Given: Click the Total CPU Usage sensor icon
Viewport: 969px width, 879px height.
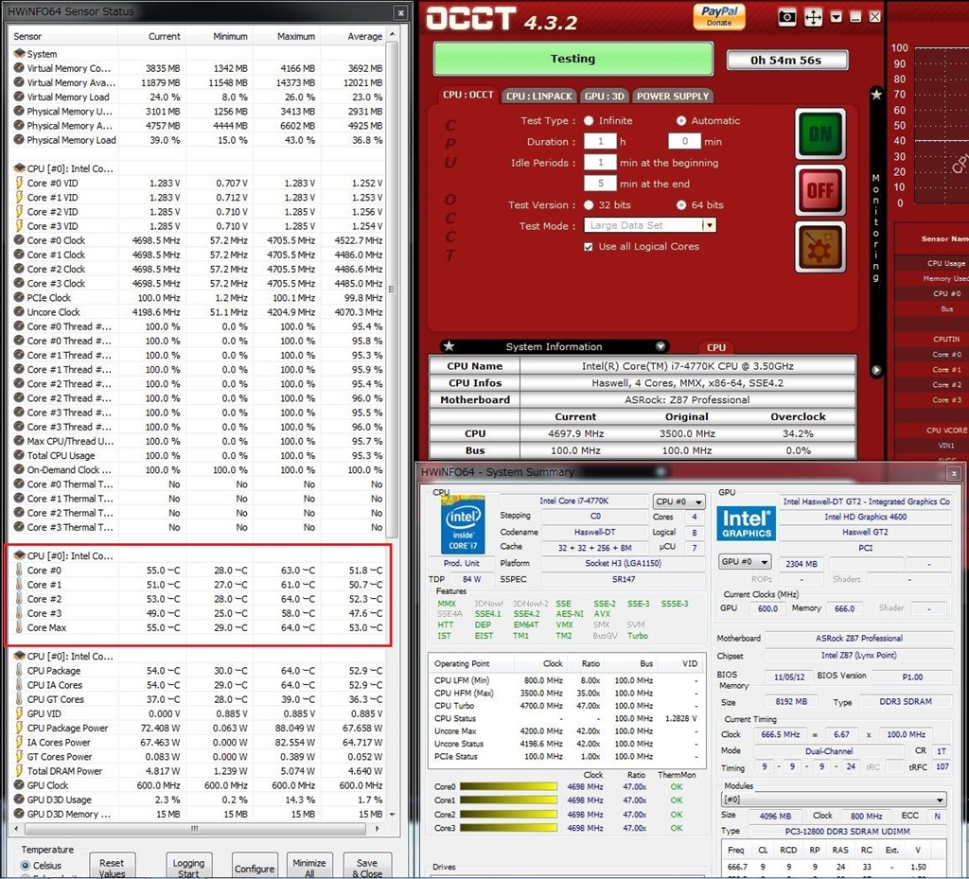Looking at the screenshot, I should click(19, 455).
